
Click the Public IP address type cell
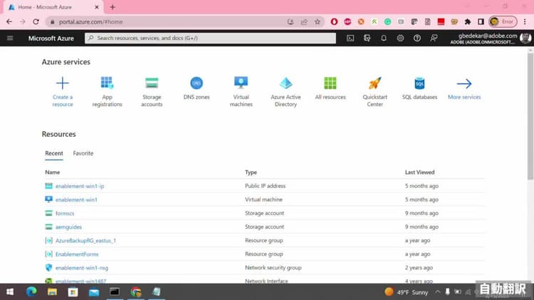[266, 186]
